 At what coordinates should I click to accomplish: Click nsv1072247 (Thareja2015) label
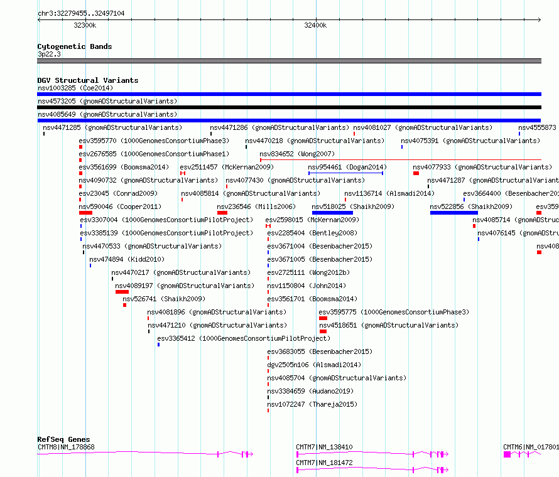tap(312, 404)
